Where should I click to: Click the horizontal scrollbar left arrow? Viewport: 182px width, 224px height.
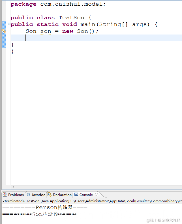[13, 187]
